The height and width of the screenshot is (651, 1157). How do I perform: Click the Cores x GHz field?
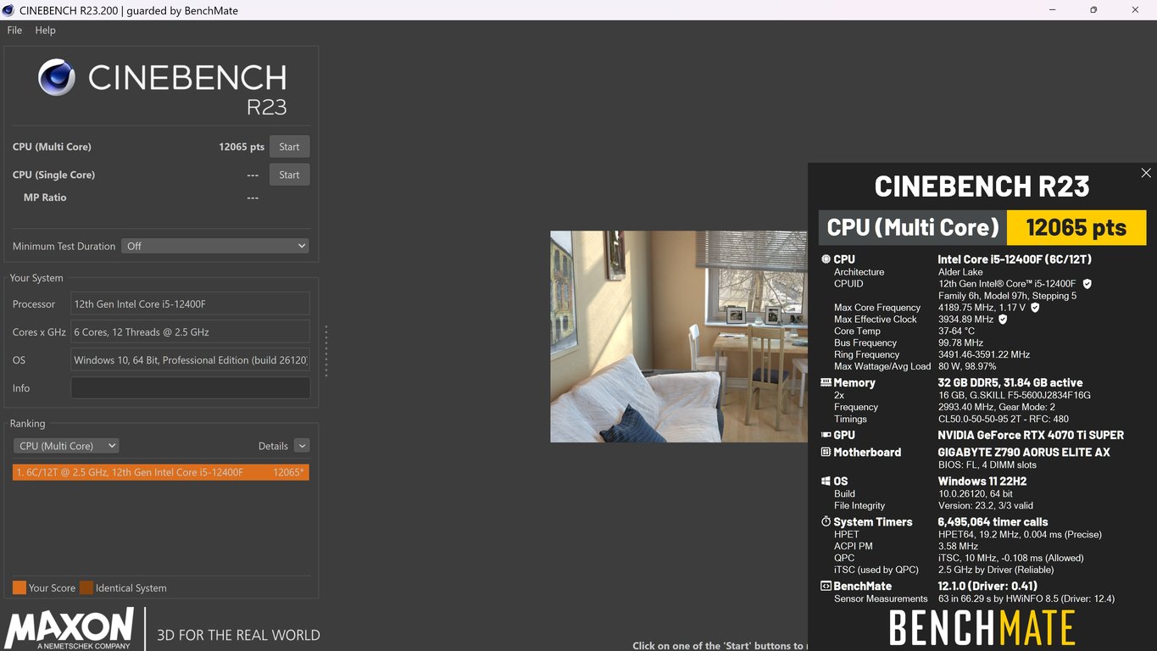[x=190, y=332]
